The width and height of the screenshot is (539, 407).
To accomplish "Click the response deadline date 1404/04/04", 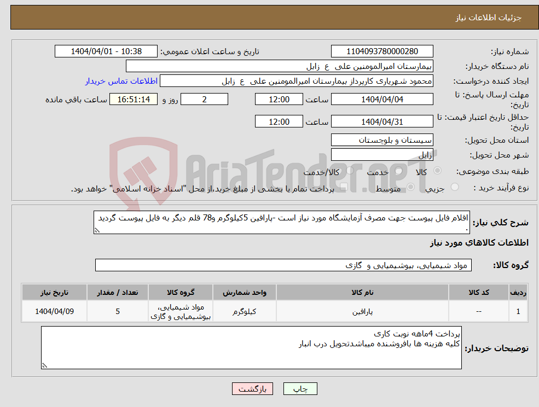I will (x=382, y=100).
